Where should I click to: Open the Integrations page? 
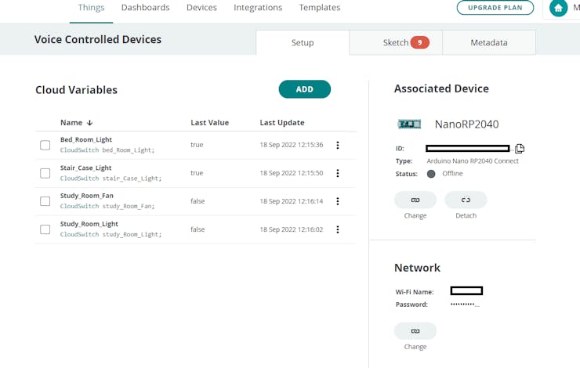click(258, 8)
